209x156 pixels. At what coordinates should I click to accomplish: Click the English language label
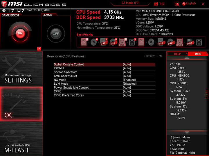[x=191, y=3]
